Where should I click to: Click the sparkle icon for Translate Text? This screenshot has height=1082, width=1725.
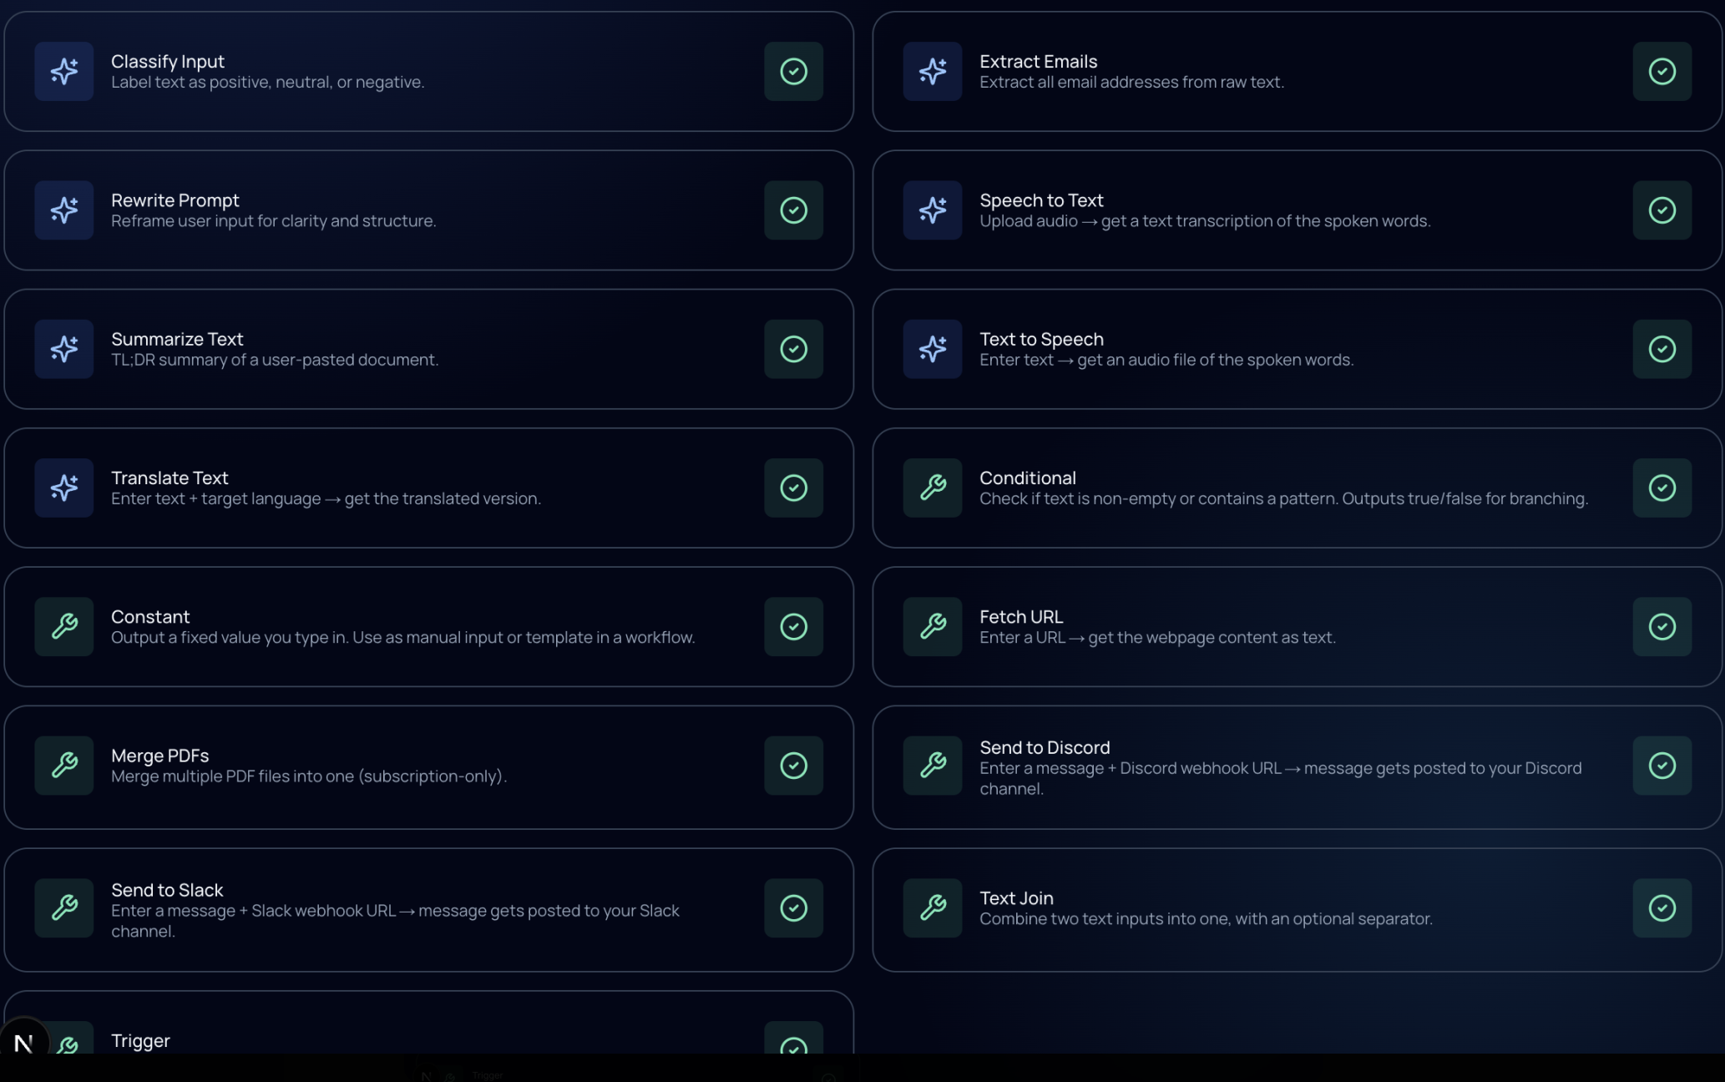(64, 488)
